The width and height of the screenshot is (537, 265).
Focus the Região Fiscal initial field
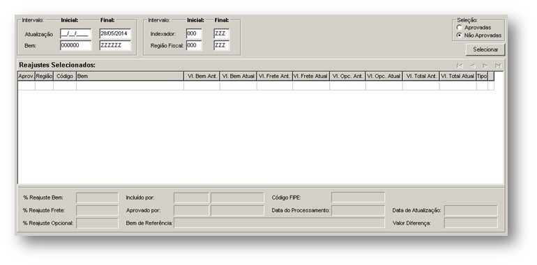(194, 45)
